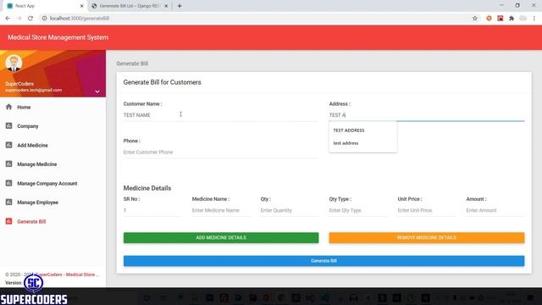Click the SuperCoders Medical Store footer link

[66, 274]
